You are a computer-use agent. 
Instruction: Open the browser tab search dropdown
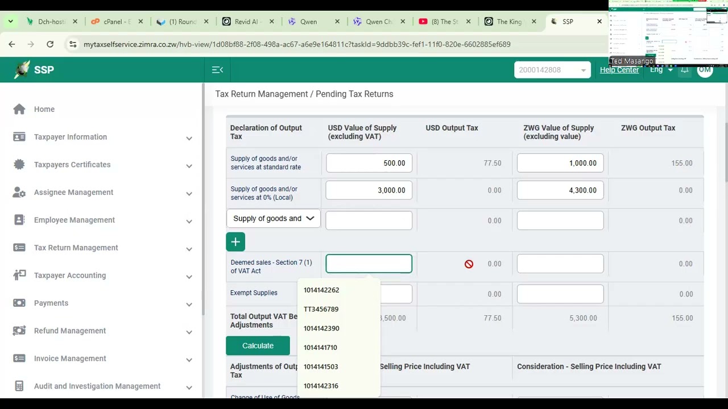pos(10,22)
